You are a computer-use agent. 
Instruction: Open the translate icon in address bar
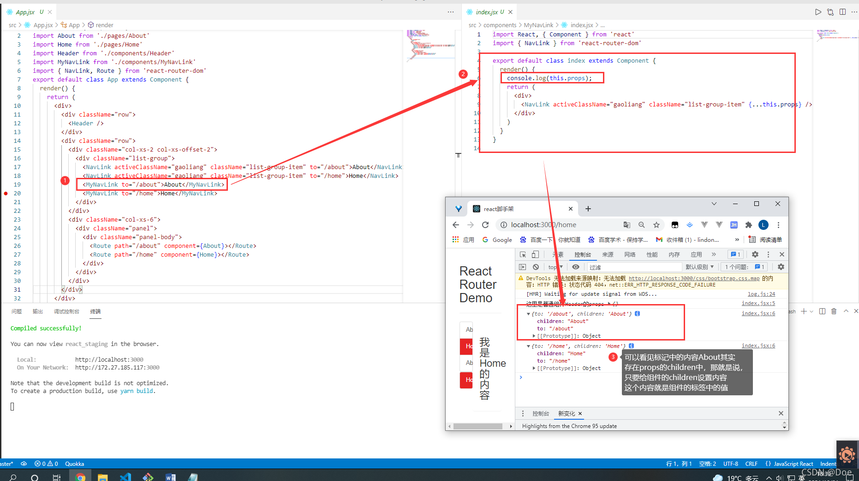click(627, 225)
